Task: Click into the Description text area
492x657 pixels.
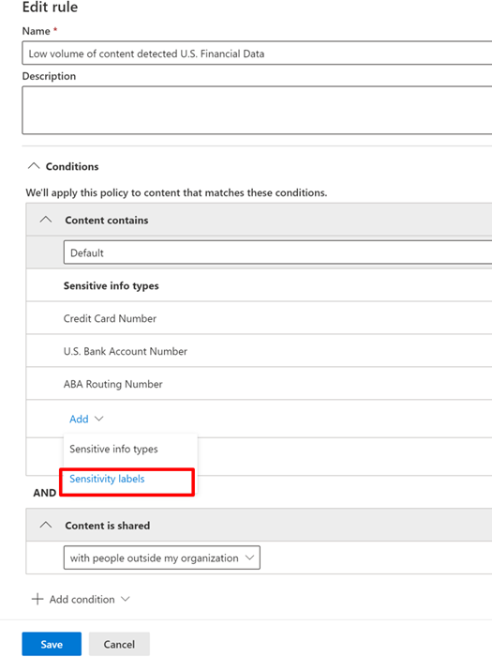Action: pos(257,110)
